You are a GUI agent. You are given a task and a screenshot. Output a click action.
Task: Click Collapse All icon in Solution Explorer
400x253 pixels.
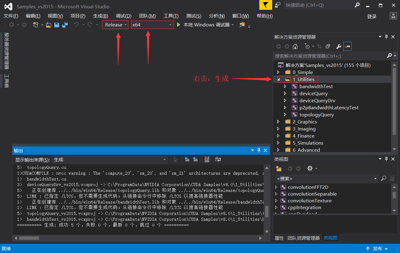(328, 46)
